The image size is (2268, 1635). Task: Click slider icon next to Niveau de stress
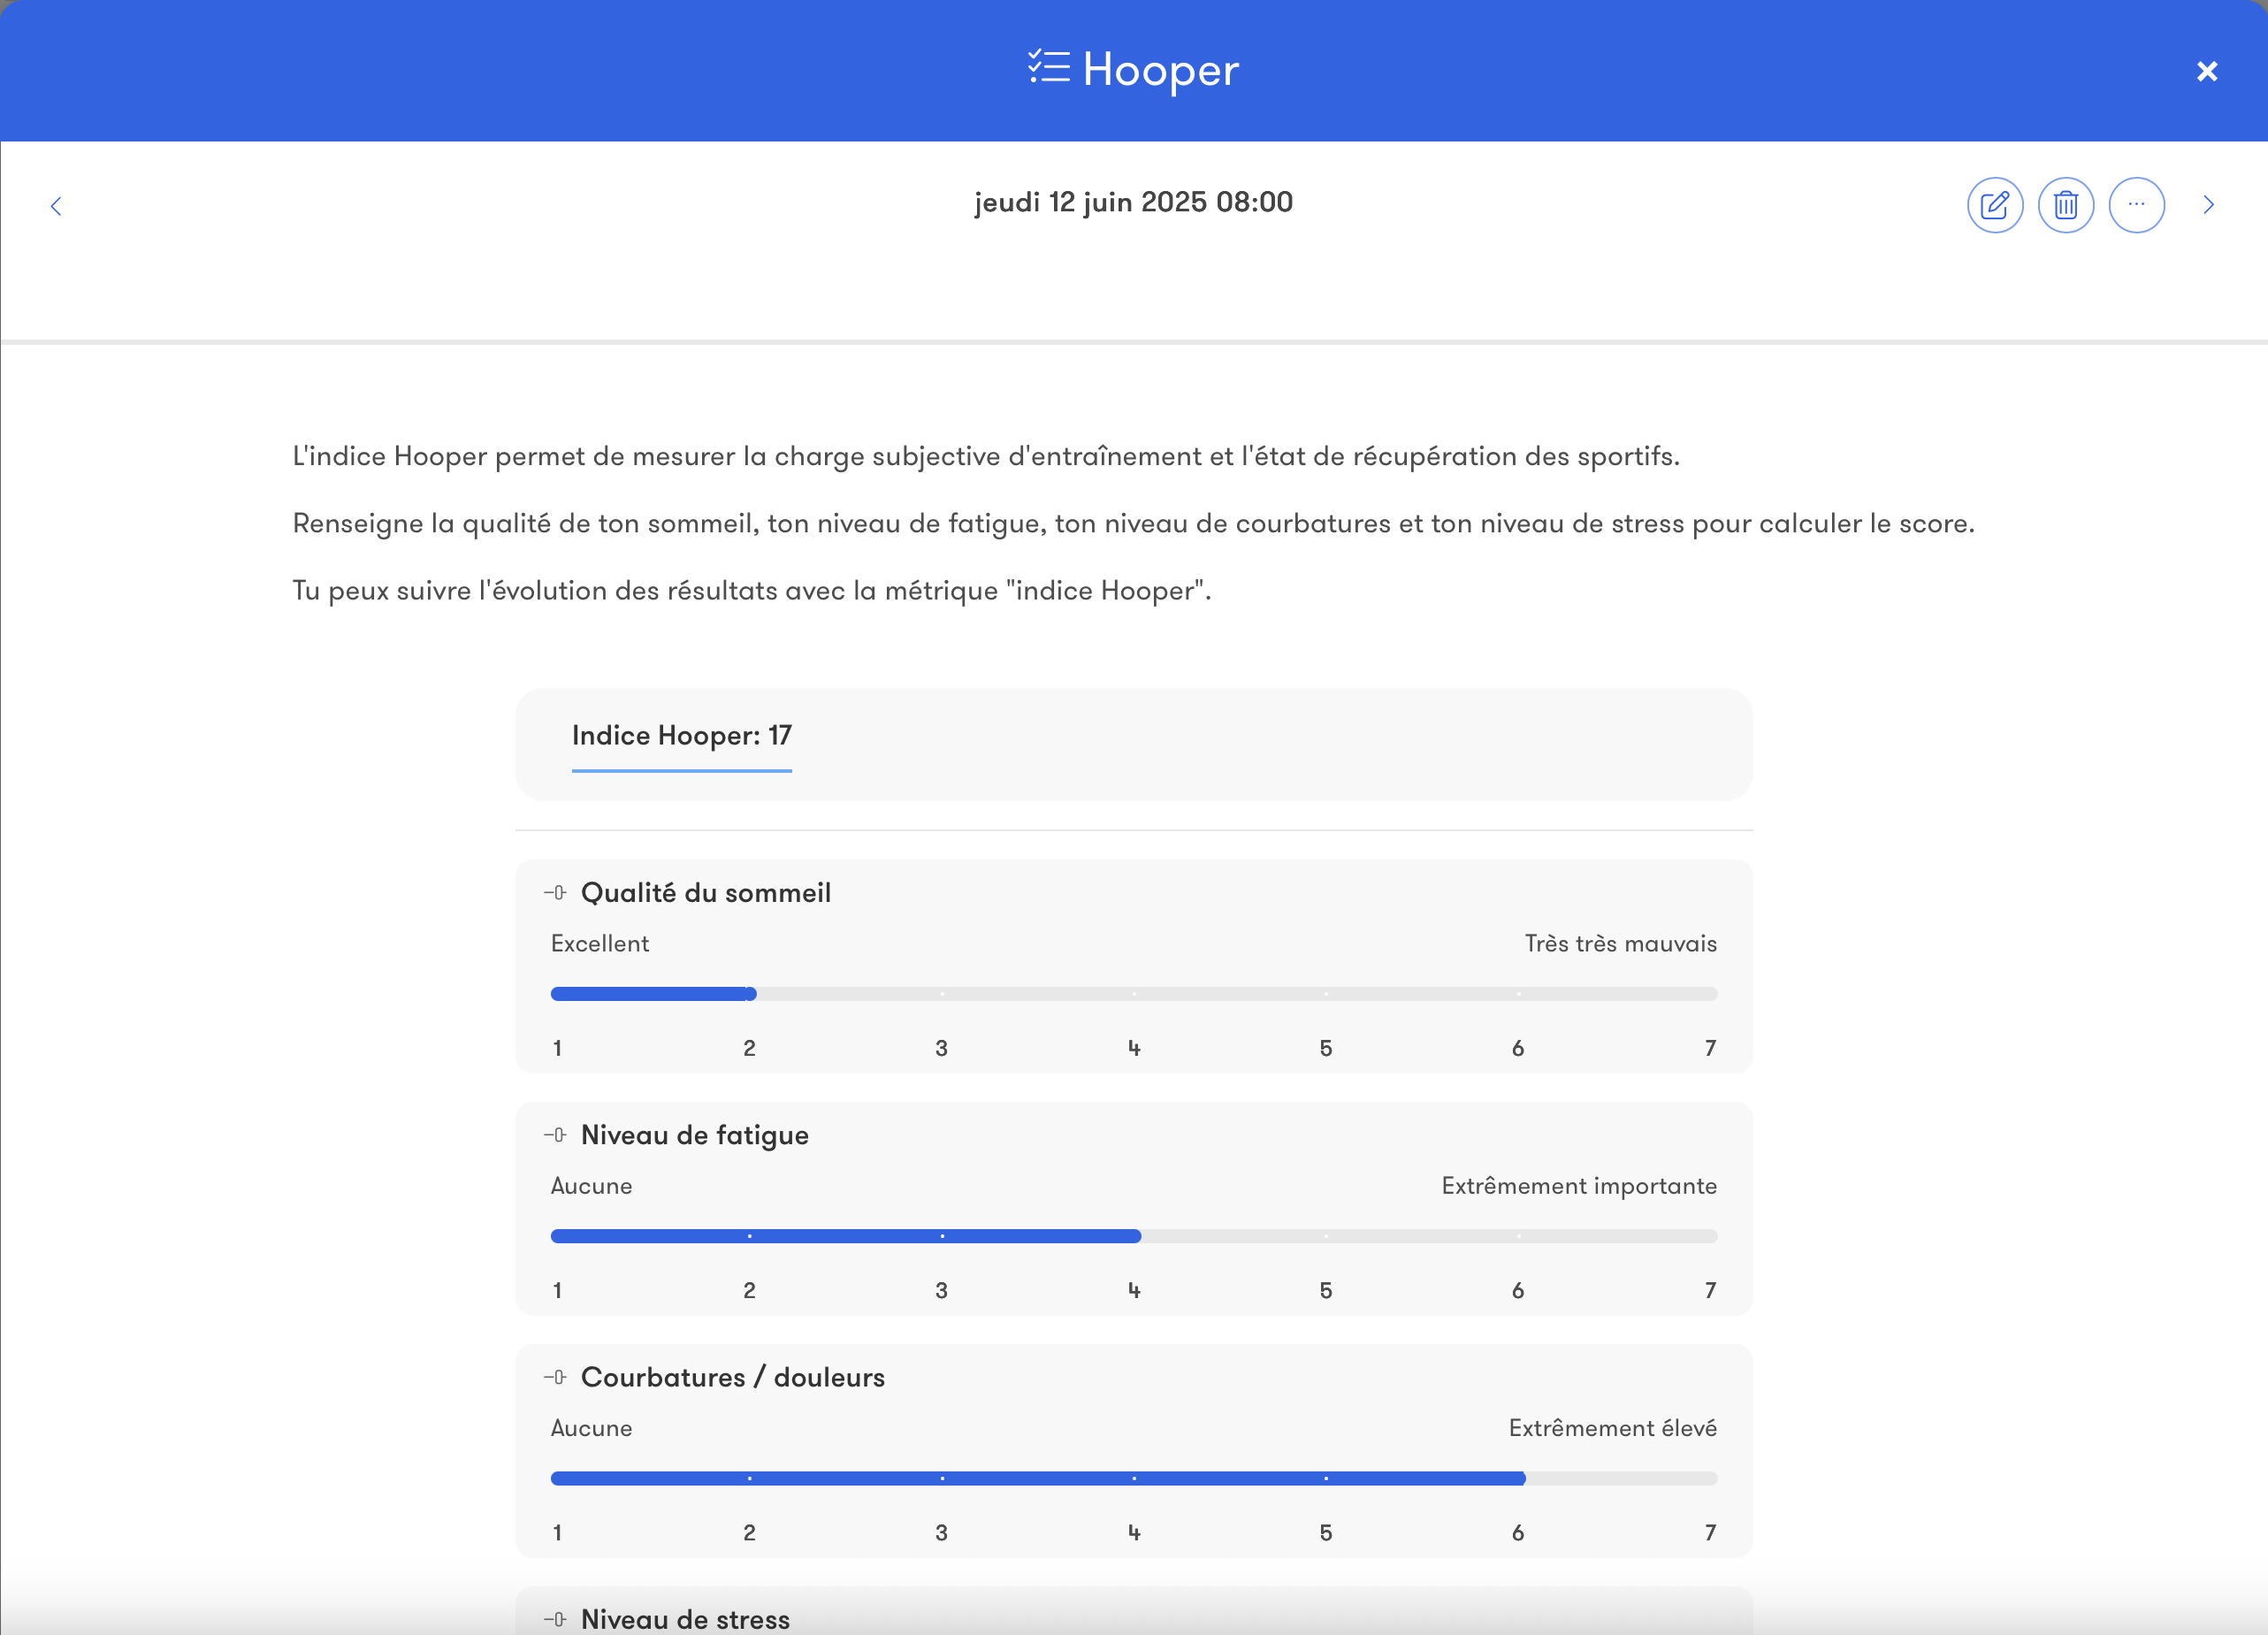coord(556,1618)
